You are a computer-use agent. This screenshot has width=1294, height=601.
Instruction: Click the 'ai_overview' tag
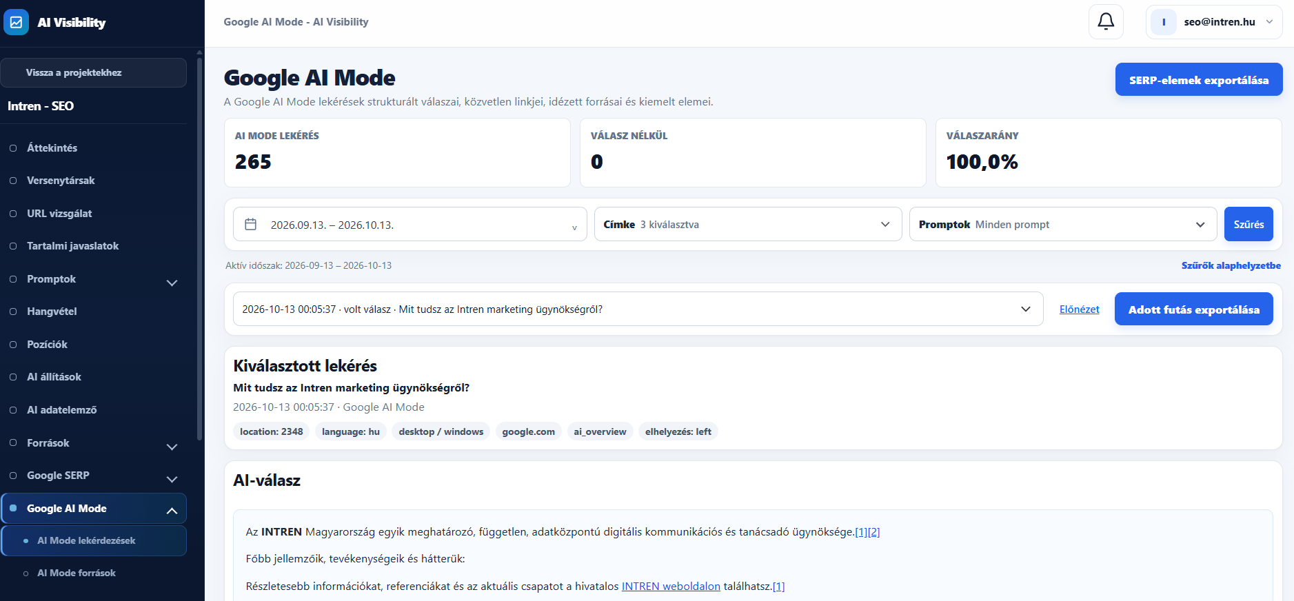(600, 431)
